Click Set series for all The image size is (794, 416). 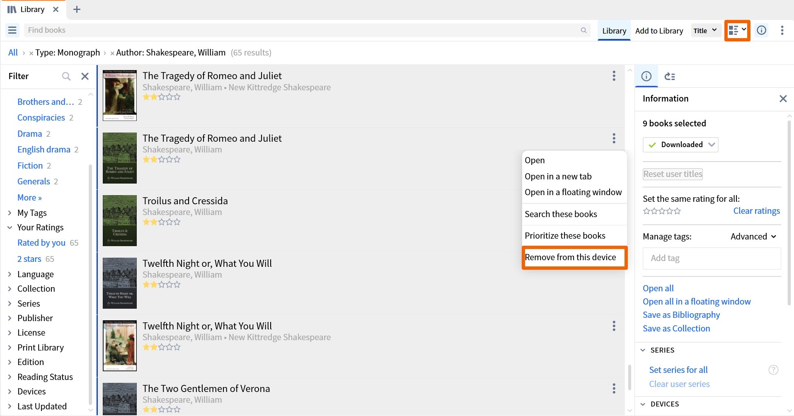pos(678,370)
